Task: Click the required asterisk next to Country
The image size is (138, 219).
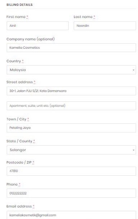Action: click(23, 61)
